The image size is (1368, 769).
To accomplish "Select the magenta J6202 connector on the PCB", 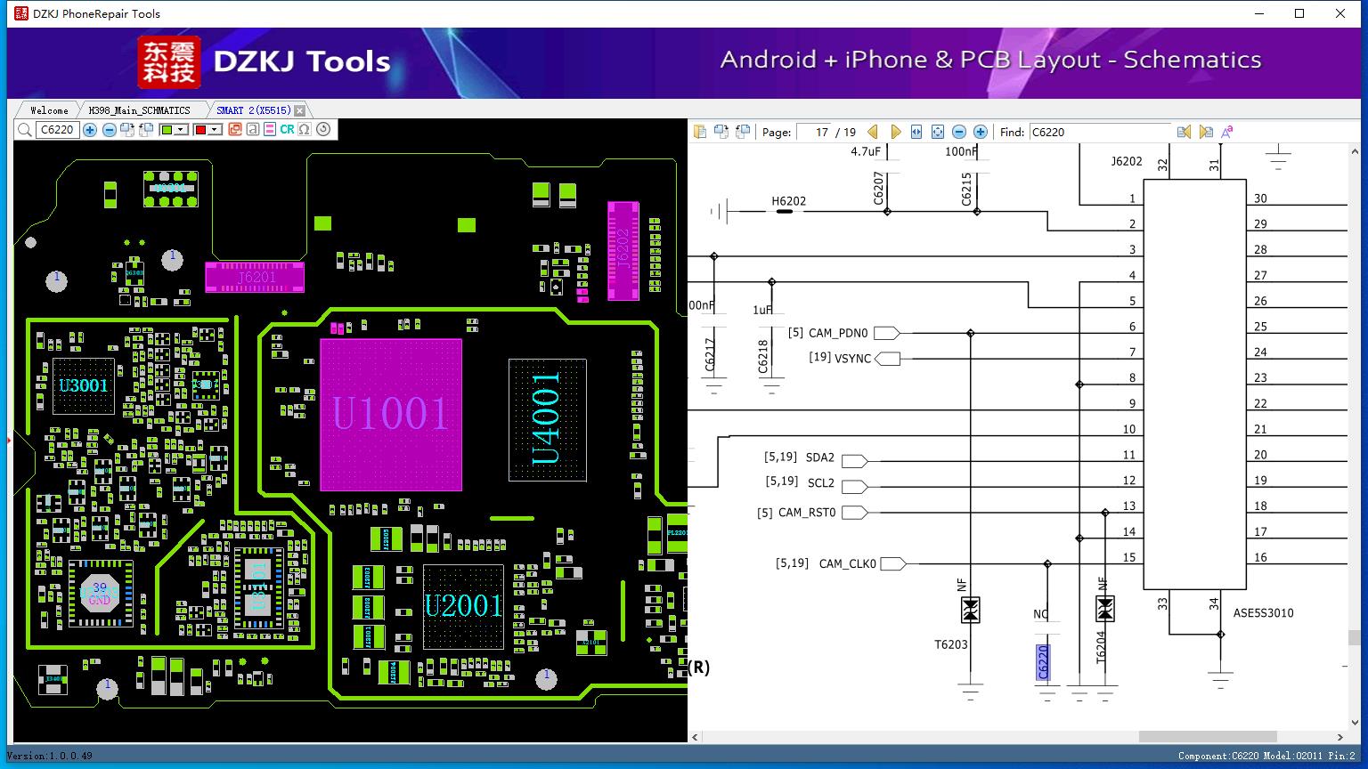I will (623, 251).
